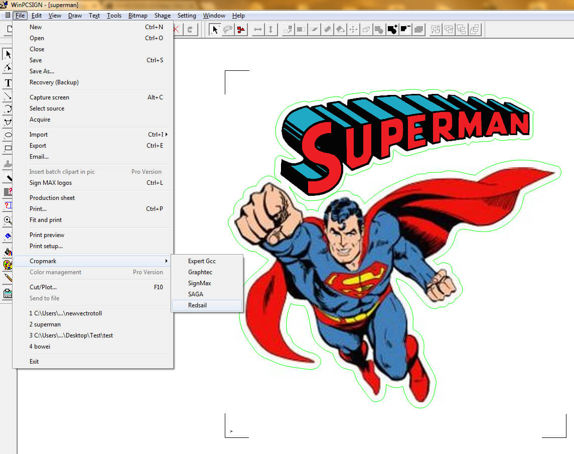Open the Bitmap menu in menu bar
The image size is (574, 454).
137,16
